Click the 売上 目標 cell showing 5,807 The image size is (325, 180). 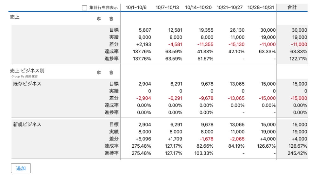145,30
